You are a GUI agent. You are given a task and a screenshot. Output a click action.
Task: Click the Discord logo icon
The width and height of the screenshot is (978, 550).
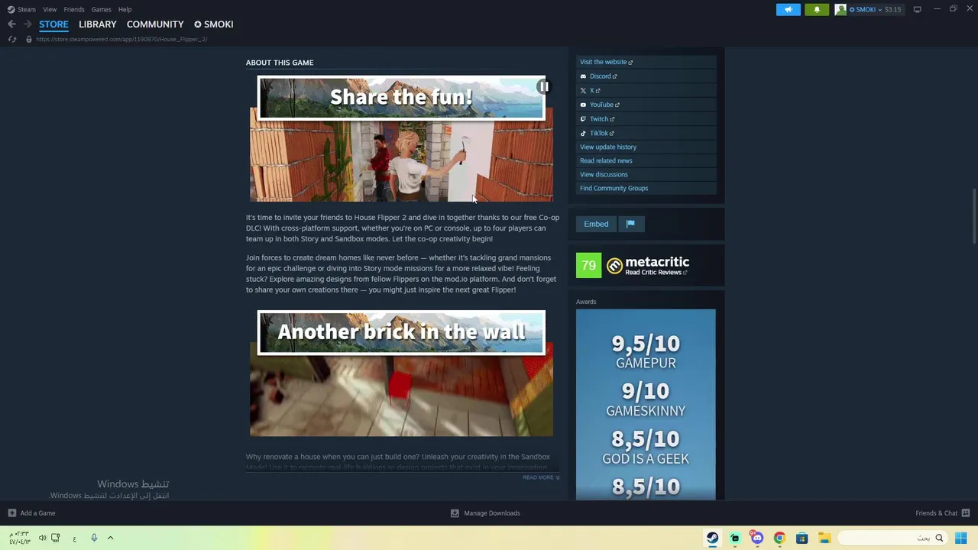coord(583,76)
